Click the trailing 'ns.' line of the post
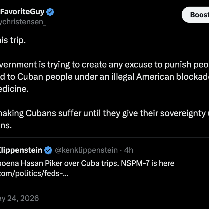The width and height of the screenshot is (209, 209). [x=6, y=126]
